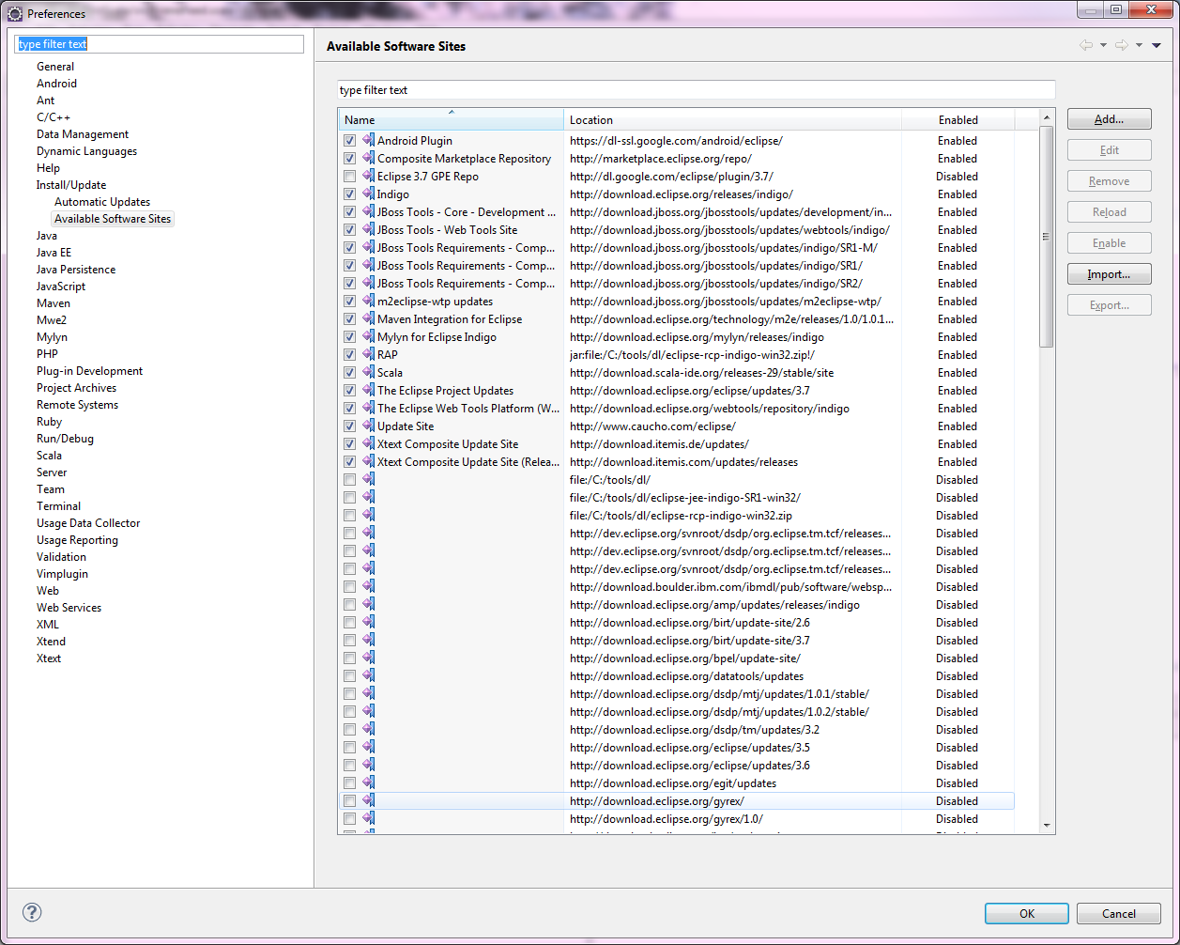Click The Eclipse Project Updates icon
1180x945 pixels.
click(368, 390)
